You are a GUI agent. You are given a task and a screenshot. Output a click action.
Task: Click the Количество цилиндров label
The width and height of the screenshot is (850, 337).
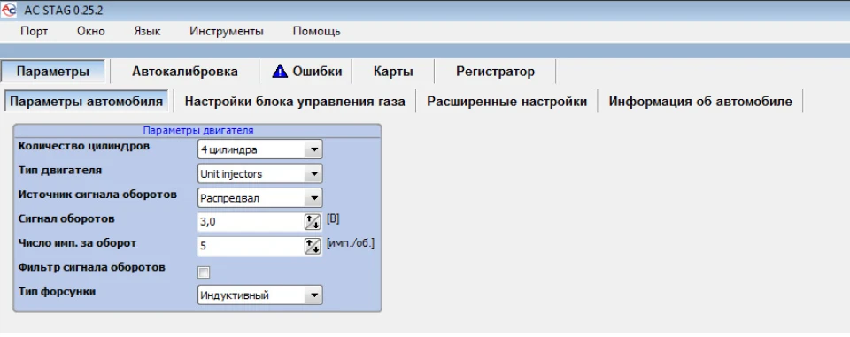pos(84,146)
